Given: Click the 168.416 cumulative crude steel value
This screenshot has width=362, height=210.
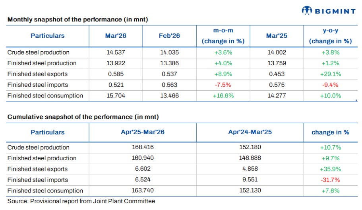Looking at the screenshot, I should coord(143,148).
